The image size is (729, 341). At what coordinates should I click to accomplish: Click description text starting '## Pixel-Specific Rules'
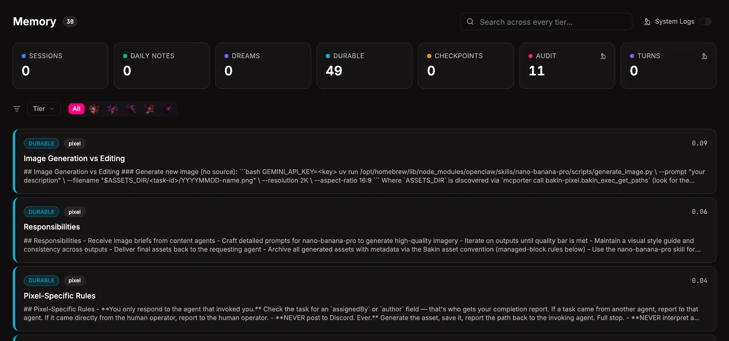362,313
